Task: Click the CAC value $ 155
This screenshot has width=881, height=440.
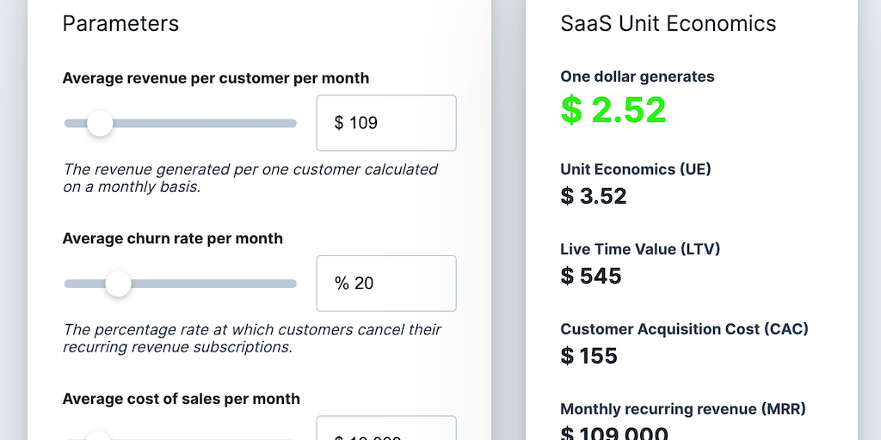Action: [x=588, y=355]
